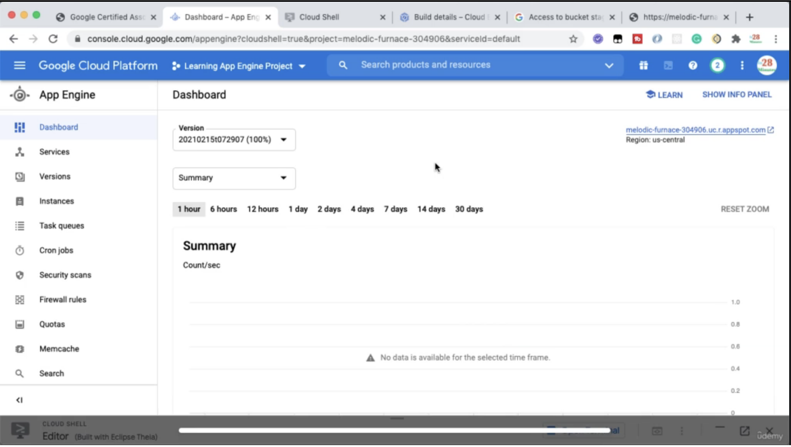791x447 pixels.
Task: Switch to the Cloud Shell tab
Action: click(x=335, y=17)
